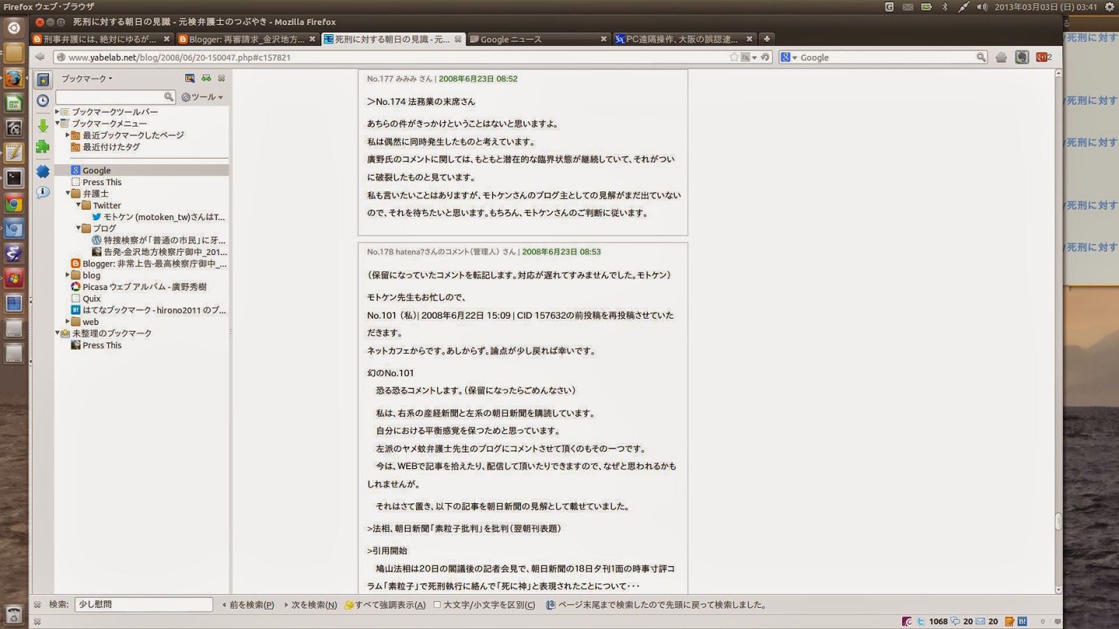The height and width of the screenshot is (629, 1119).
Task: Click the Hatena B! status bar icon
Action: tap(1022, 621)
